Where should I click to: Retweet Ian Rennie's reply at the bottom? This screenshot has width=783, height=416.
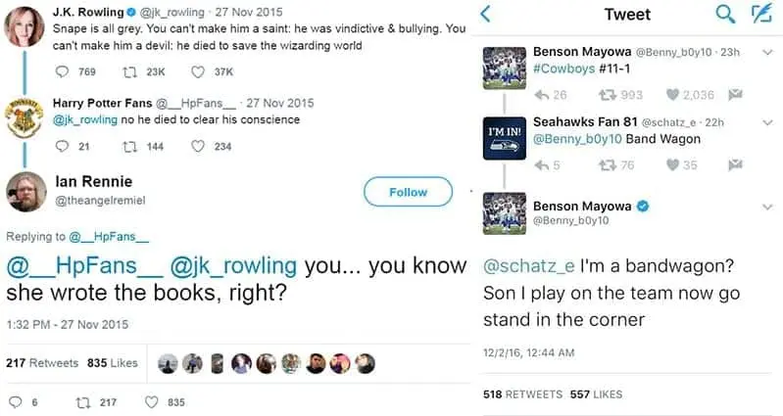pos(82,401)
